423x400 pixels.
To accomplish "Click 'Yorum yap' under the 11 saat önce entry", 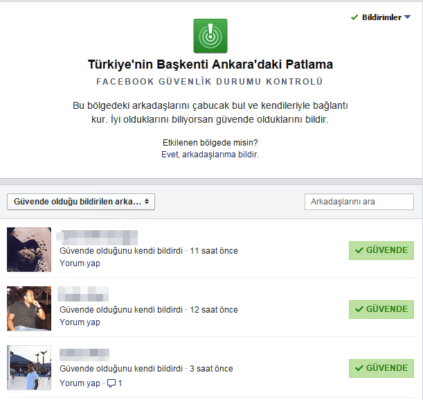I will [80, 263].
